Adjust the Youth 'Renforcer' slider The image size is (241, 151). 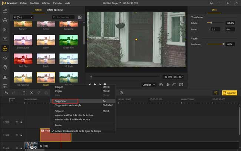223,44
